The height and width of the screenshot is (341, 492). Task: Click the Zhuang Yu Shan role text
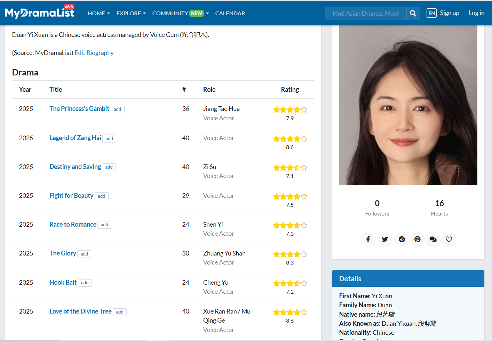pyautogui.click(x=224, y=253)
